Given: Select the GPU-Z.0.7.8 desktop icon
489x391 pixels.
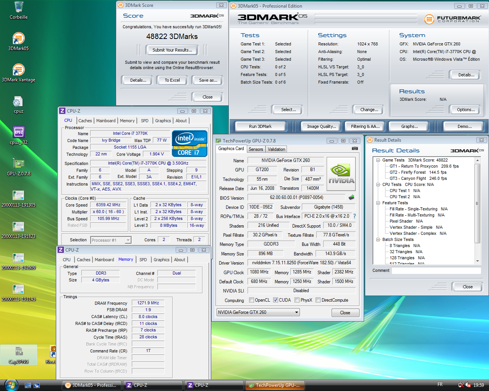Looking at the screenshot, I should point(18,167).
